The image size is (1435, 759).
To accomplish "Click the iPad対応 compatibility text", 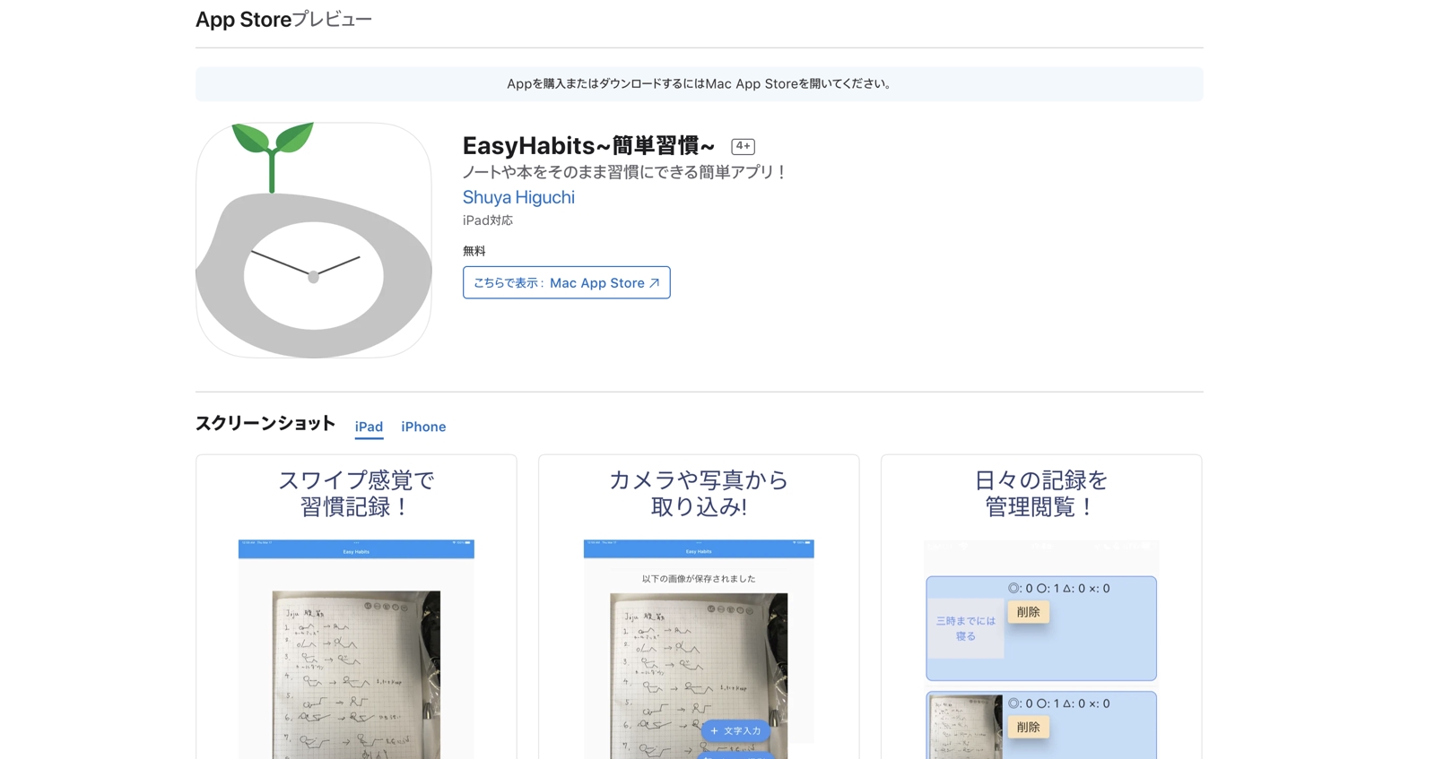I will coord(488,220).
